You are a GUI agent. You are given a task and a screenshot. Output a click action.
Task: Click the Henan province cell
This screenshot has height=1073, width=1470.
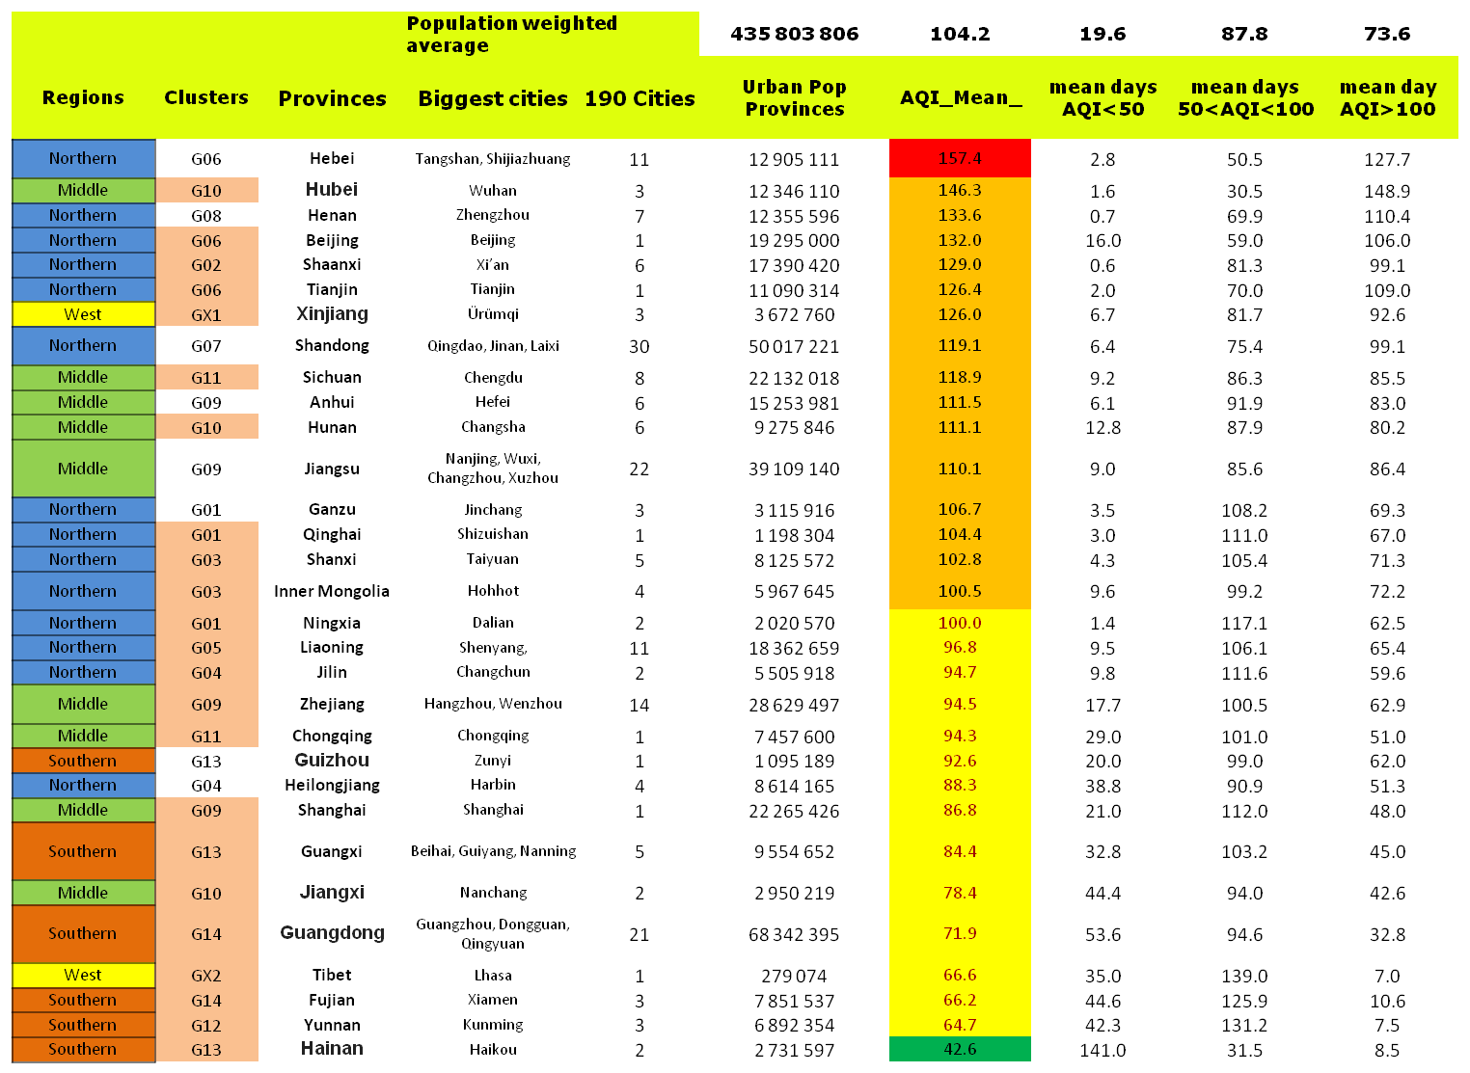click(332, 215)
